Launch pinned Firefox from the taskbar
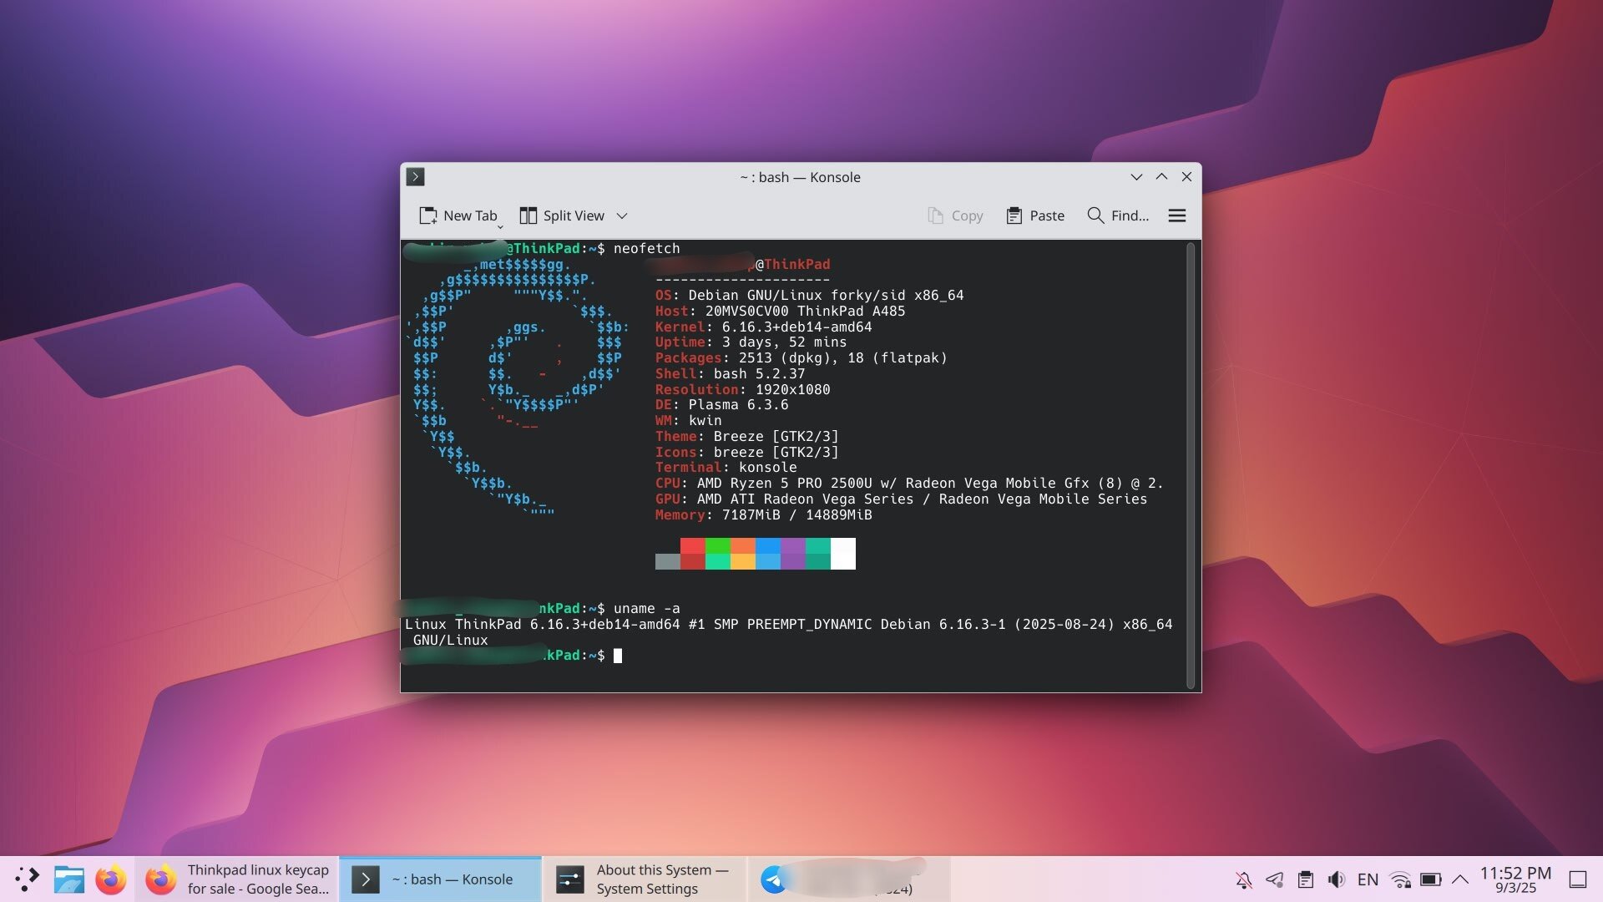This screenshot has height=902, width=1603. pyautogui.click(x=111, y=879)
